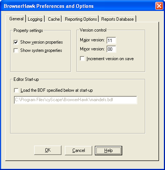Select the Reports Database tab

tap(117, 19)
